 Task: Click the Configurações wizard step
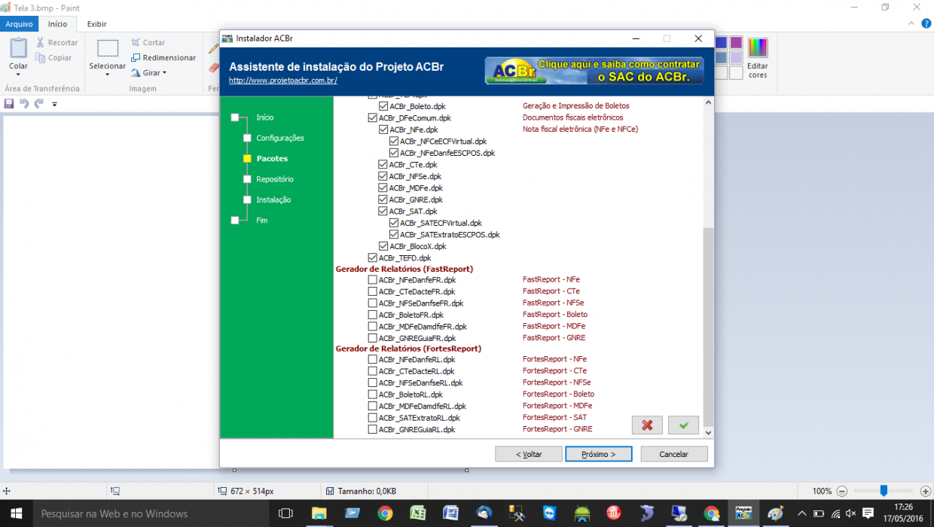tap(280, 138)
